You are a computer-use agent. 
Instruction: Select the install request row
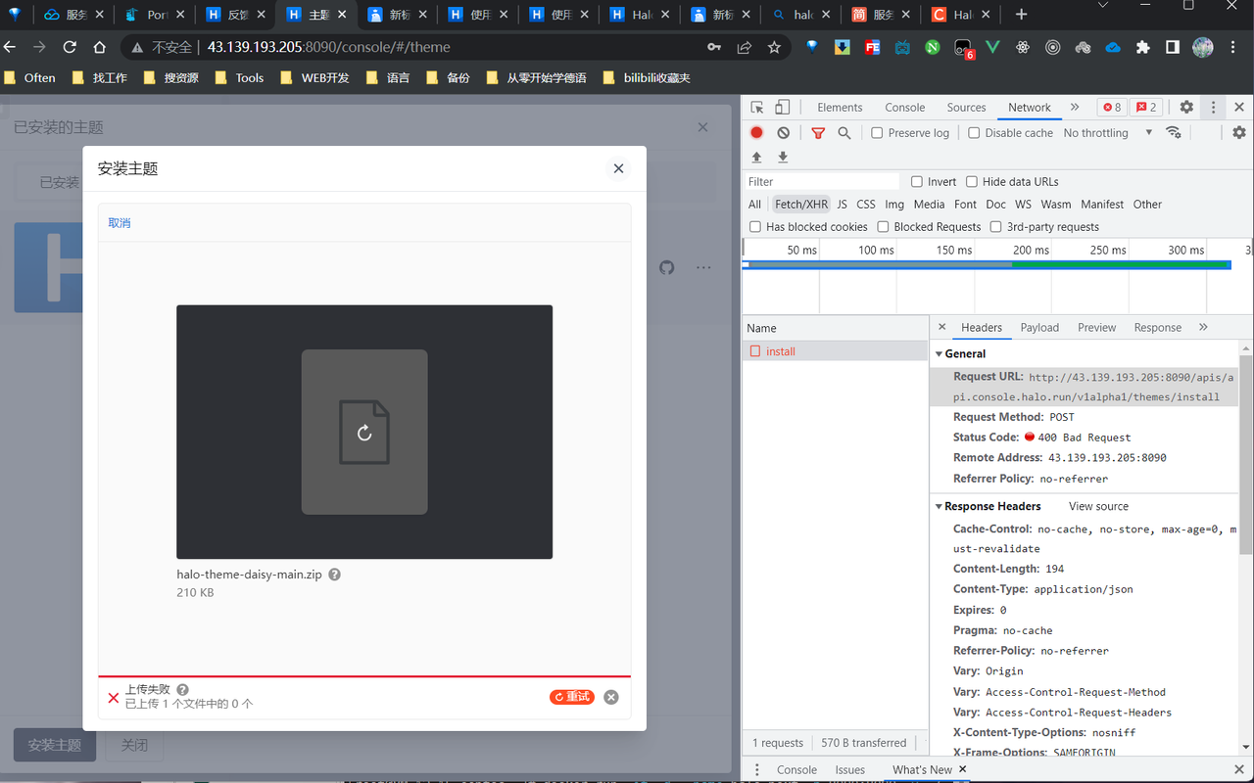pos(835,351)
